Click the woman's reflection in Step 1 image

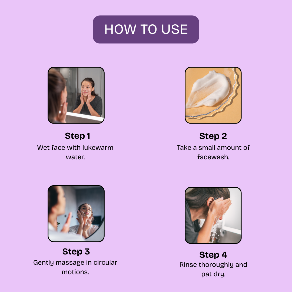point(88,97)
